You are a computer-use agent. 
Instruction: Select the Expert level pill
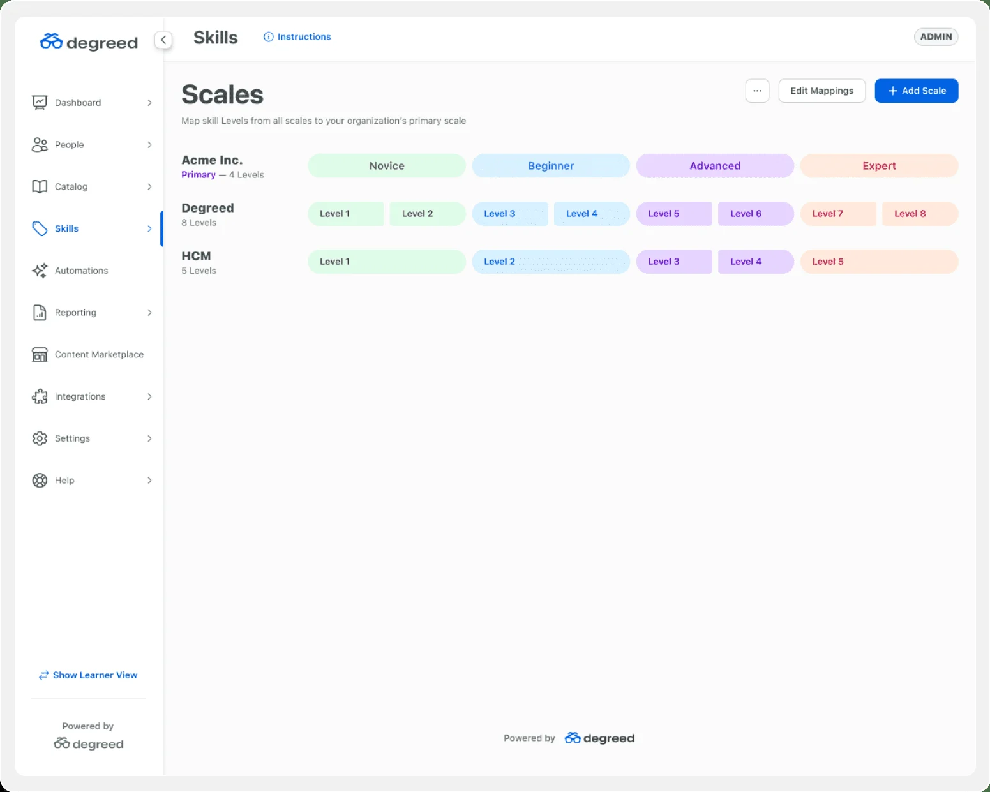coord(880,166)
